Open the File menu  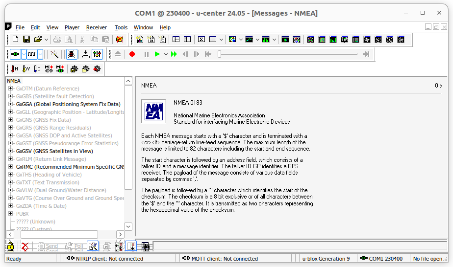[x=20, y=27]
